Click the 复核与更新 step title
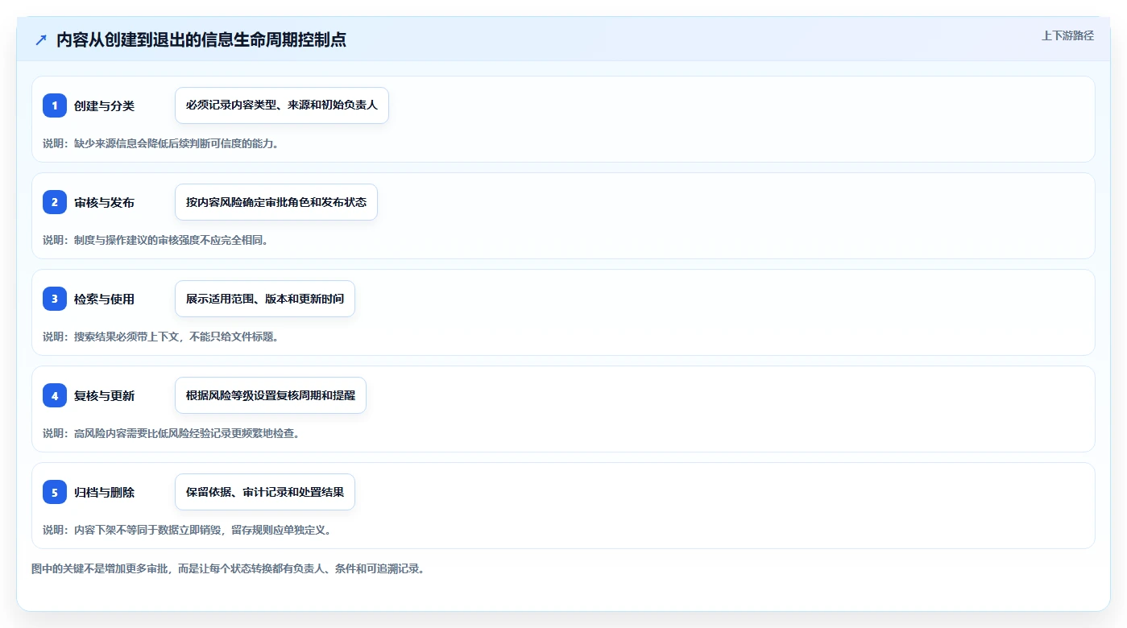Image resolution: width=1127 pixels, height=628 pixels. pyautogui.click(x=104, y=395)
